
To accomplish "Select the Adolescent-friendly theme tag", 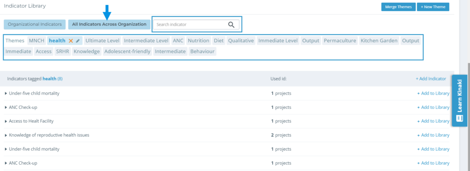I will (x=128, y=51).
